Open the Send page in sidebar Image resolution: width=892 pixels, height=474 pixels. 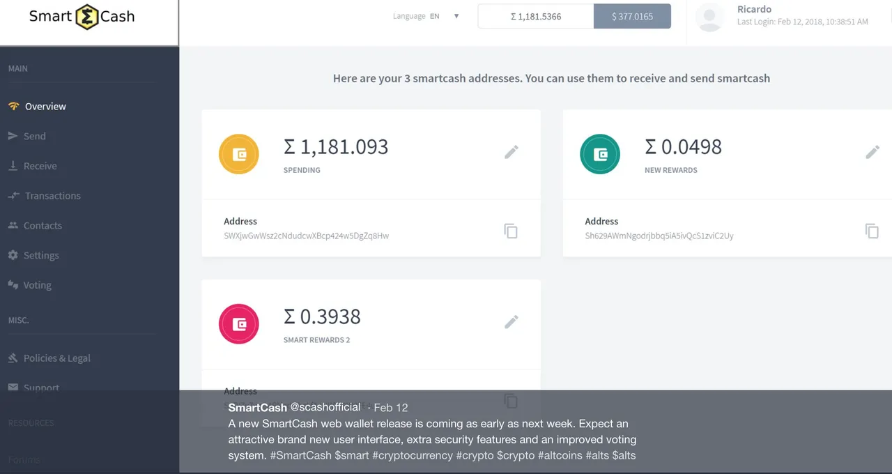(x=34, y=136)
